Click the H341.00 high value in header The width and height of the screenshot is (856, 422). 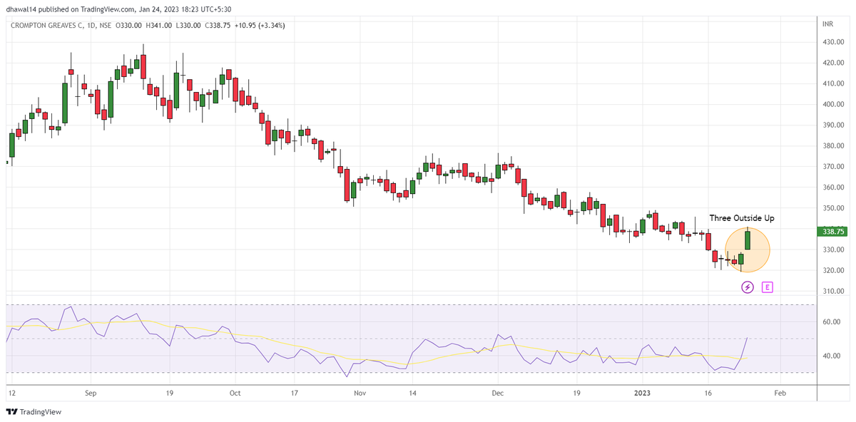coord(158,25)
